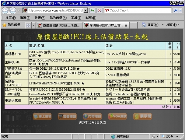Open the 工具(T) menu
The image size is (185, 140).
76,18
